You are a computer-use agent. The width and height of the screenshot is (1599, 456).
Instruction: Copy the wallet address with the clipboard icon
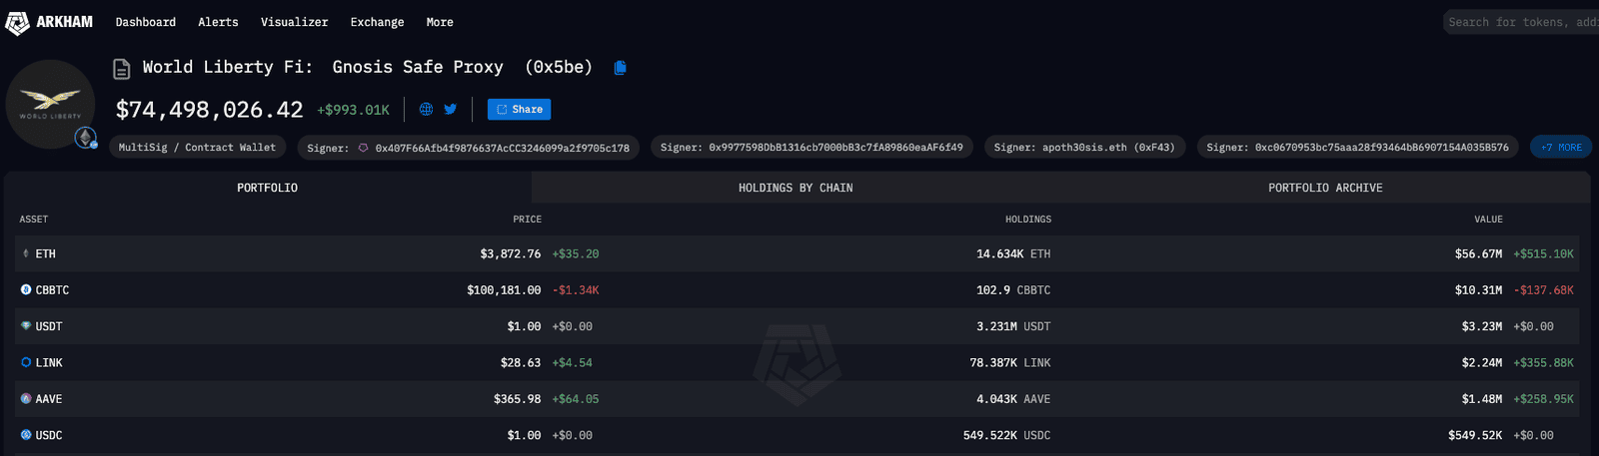point(620,68)
